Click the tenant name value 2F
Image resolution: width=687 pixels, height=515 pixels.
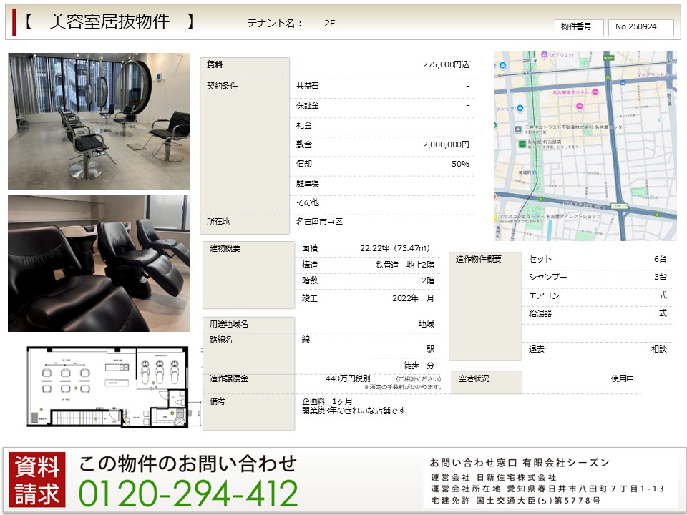coord(330,24)
